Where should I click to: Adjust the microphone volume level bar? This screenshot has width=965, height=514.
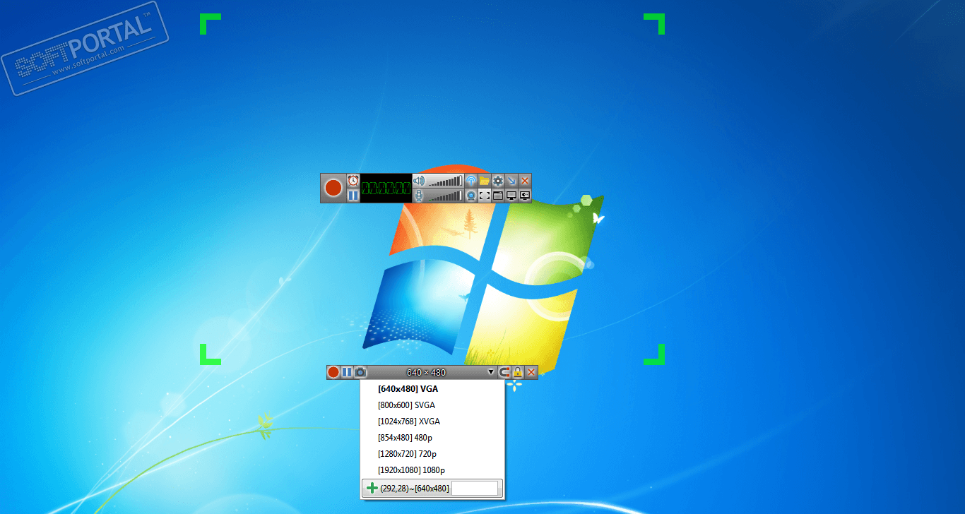pos(445,196)
